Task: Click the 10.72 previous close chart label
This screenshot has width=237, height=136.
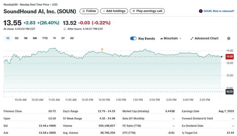Action: coord(229,92)
